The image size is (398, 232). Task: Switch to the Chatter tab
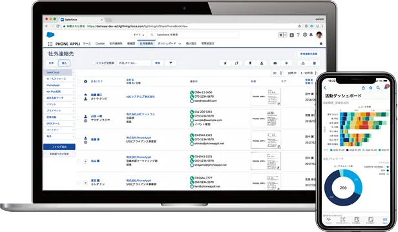pyautogui.click(x=100, y=44)
